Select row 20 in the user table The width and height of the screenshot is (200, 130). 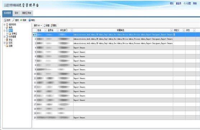[116, 117]
